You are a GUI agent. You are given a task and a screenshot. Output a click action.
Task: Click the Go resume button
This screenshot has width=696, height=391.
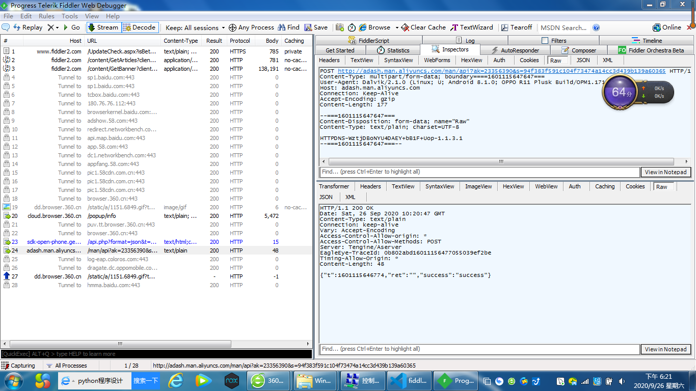coord(71,27)
